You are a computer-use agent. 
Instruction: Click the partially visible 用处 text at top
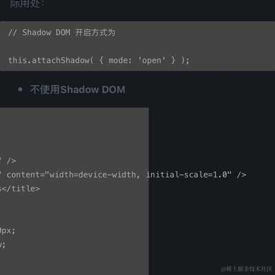(x=27, y=4)
